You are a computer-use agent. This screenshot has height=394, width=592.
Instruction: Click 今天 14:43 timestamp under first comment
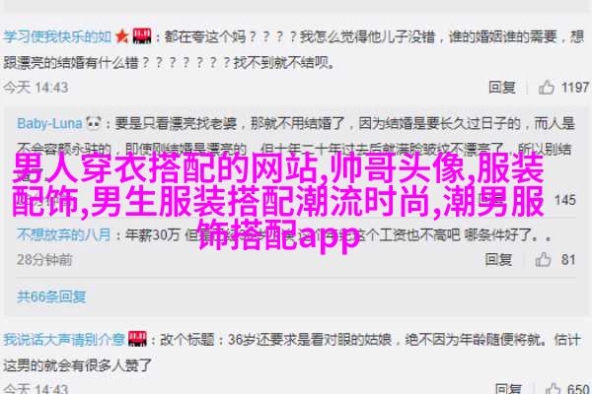pyautogui.click(x=36, y=88)
